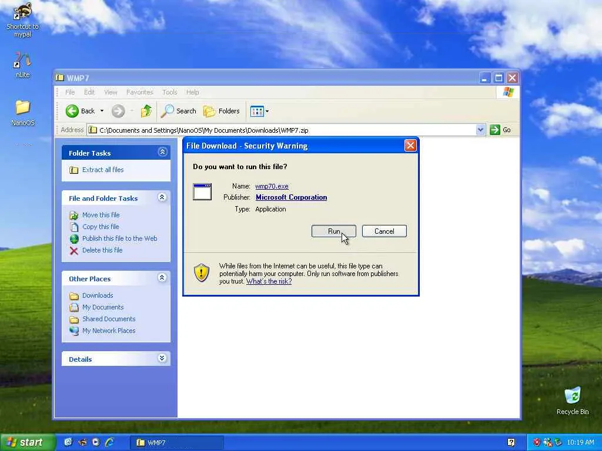Open the Favorites menu
This screenshot has height=451, width=602.
(x=140, y=92)
